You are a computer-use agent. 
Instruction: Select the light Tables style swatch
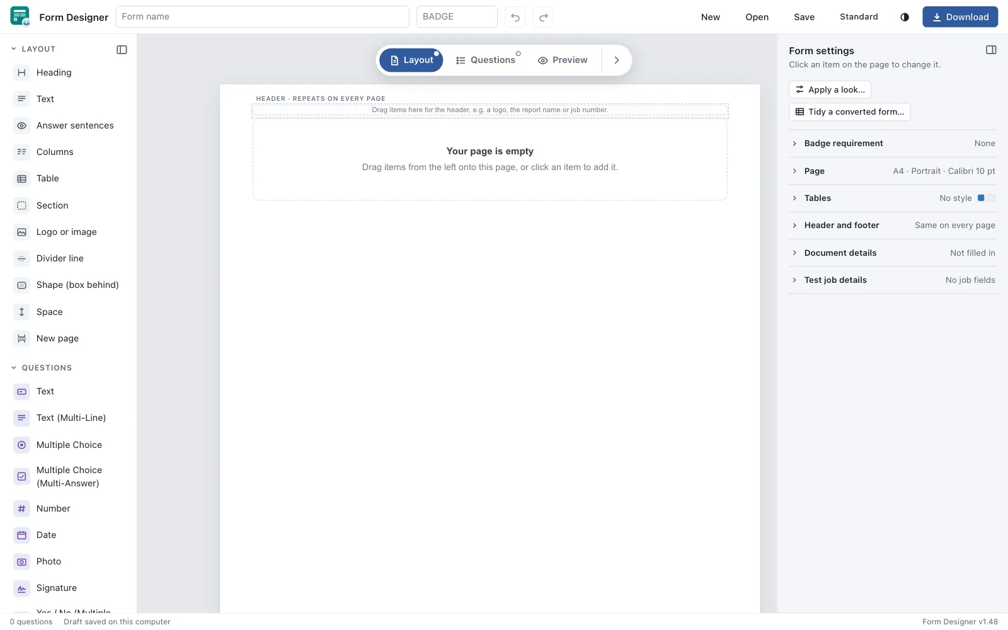[992, 198]
